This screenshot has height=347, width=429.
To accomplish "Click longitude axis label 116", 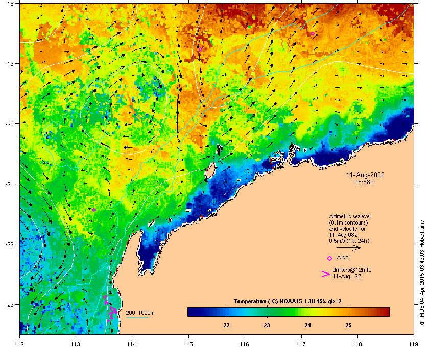I will point(245,344).
